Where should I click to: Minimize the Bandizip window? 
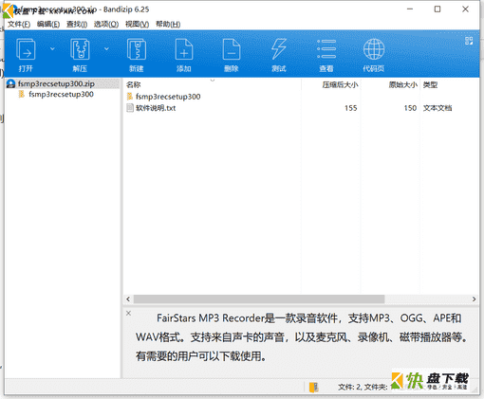pyautogui.click(x=410, y=9)
